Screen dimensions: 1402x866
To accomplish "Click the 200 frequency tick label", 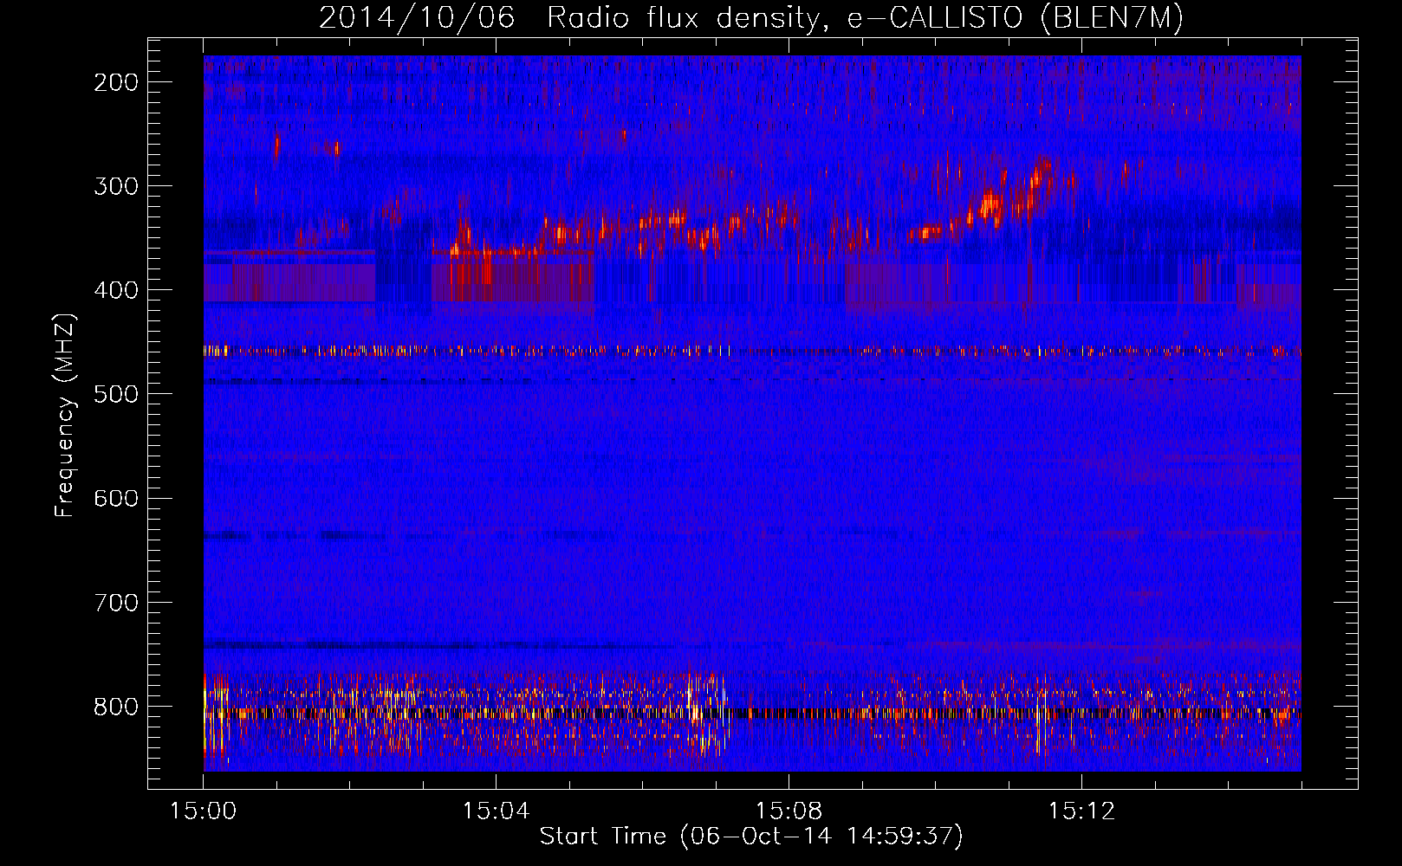I will 116,82.
